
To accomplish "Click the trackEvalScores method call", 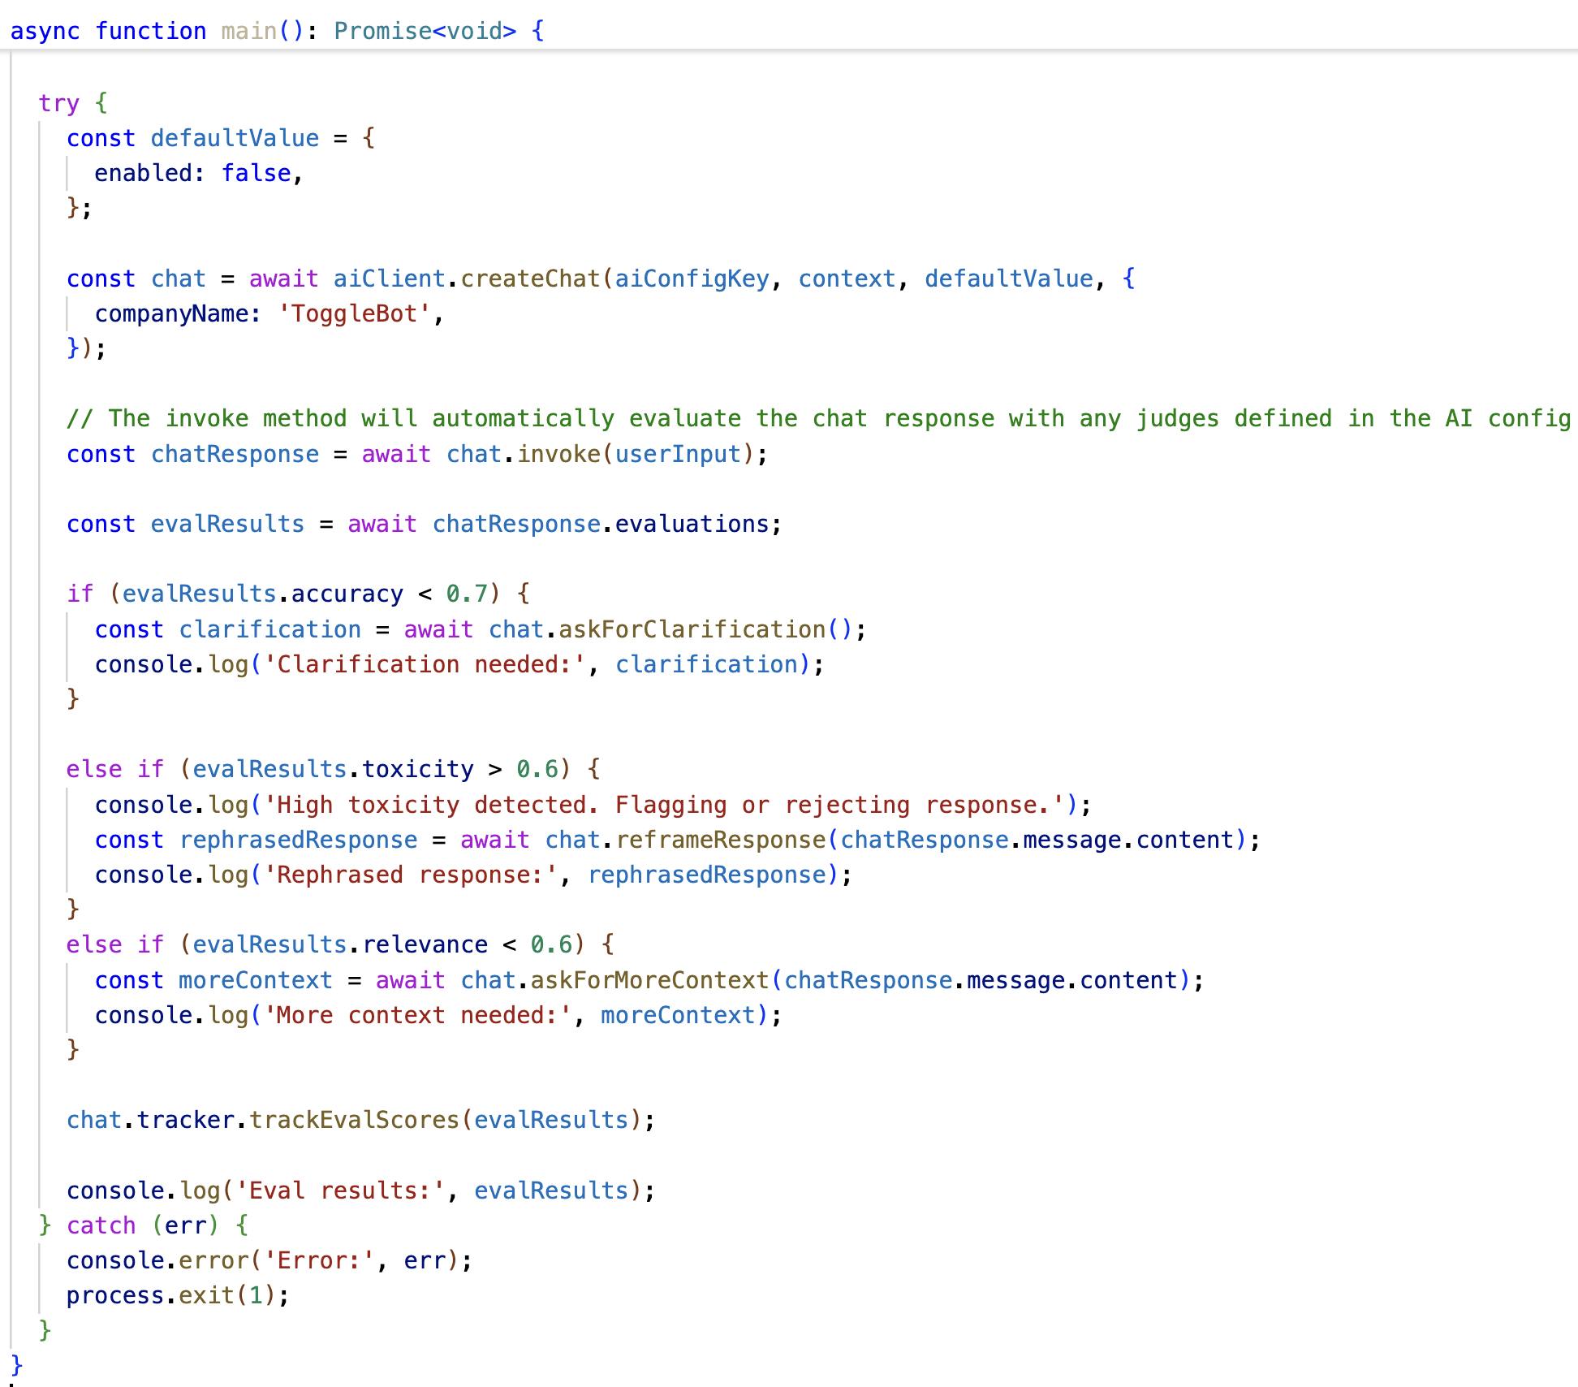I will 354,1120.
